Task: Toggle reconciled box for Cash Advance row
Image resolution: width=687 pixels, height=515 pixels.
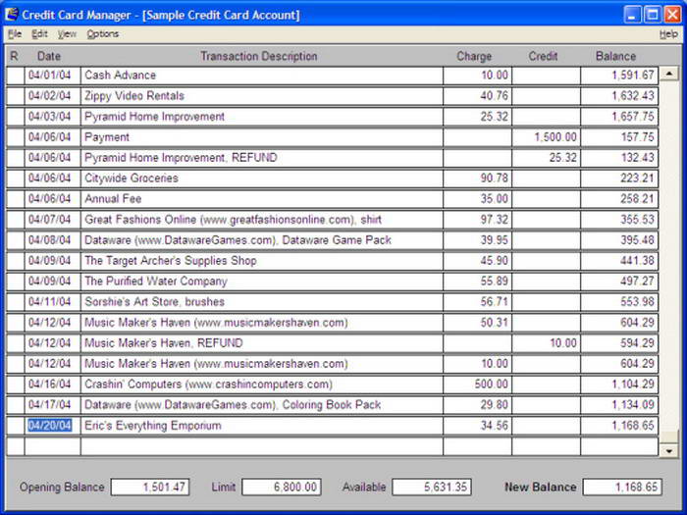Action: tap(16, 76)
